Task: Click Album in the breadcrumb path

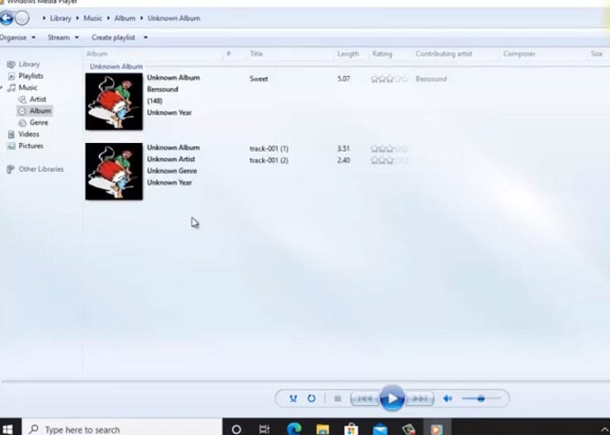Action: point(124,18)
